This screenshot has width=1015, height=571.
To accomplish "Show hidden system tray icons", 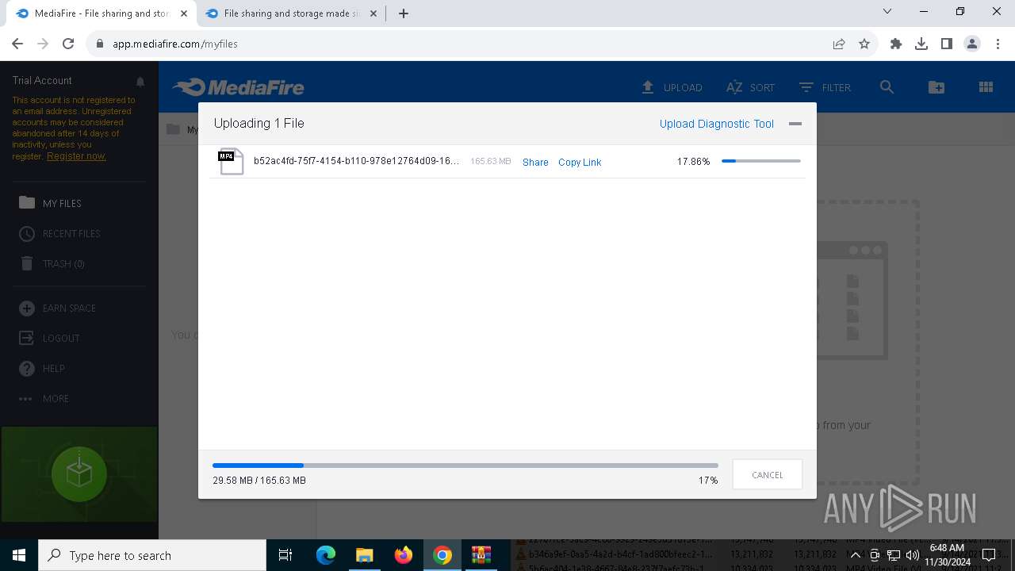I will [x=855, y=555].
